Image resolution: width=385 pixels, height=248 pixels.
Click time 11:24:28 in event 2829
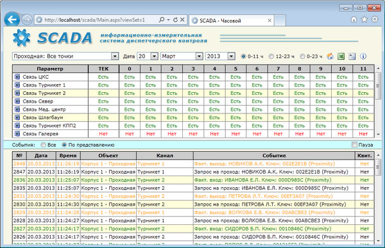pyautogui.click(x=68, y=212)
